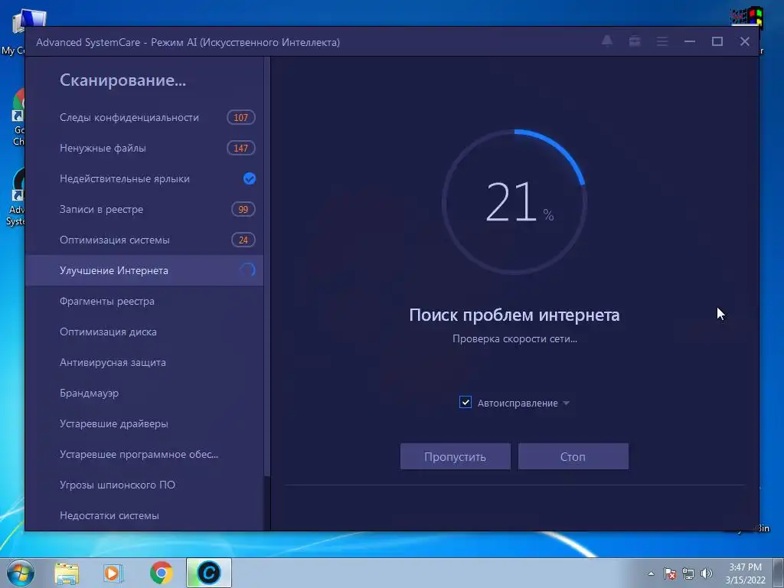Select Оптимизация системы scan item
The width and height of the screenshot is (784, 588).
click(144, 240)
